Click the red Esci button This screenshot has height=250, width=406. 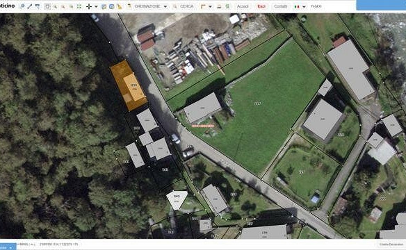coord(261,6)
